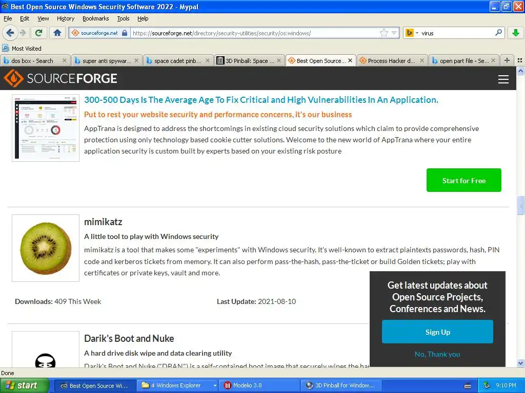The width and height of the screenshot is (525, 393).
Task: Open the View menu
Action: pyautogui.click(x=43, y=18)
